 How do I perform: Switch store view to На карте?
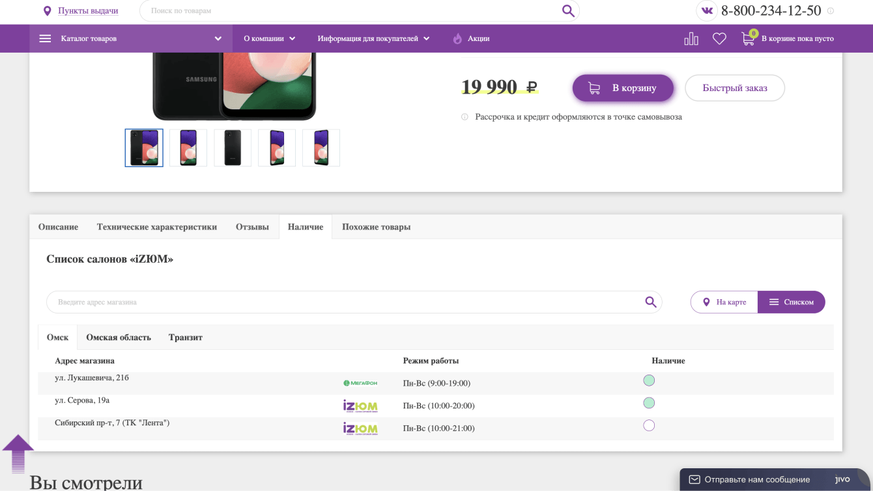tap(724, 302)
